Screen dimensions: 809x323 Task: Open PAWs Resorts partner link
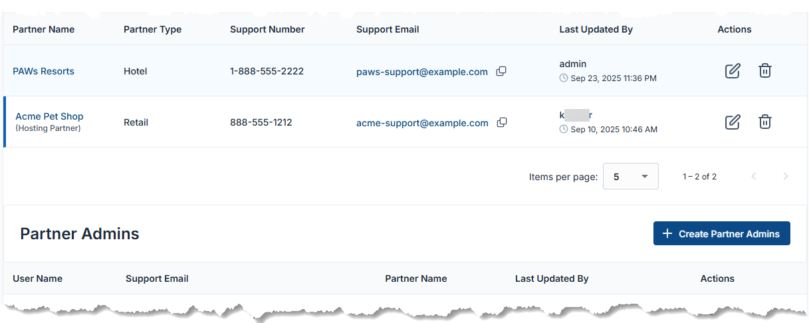point(43,71)
